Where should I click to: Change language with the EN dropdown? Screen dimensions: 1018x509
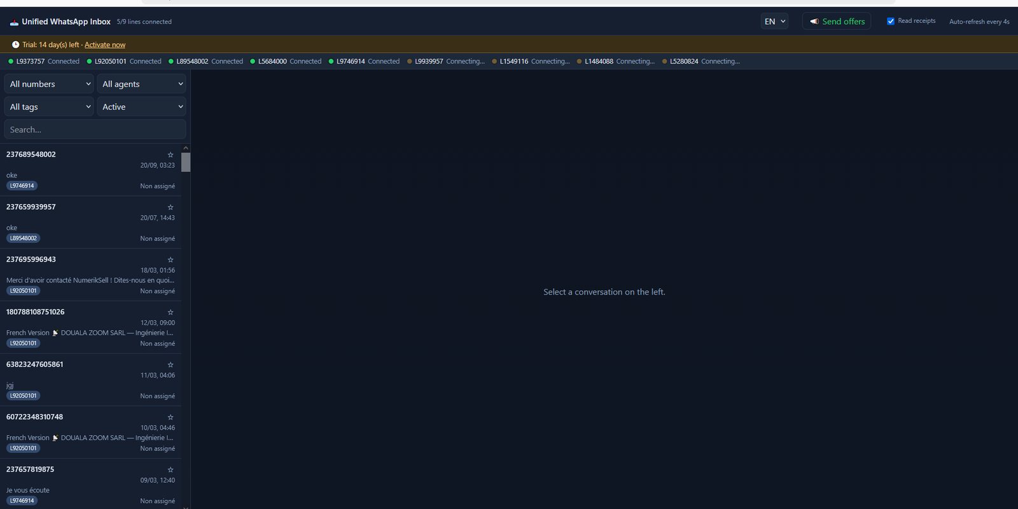(x=774, y=22)
